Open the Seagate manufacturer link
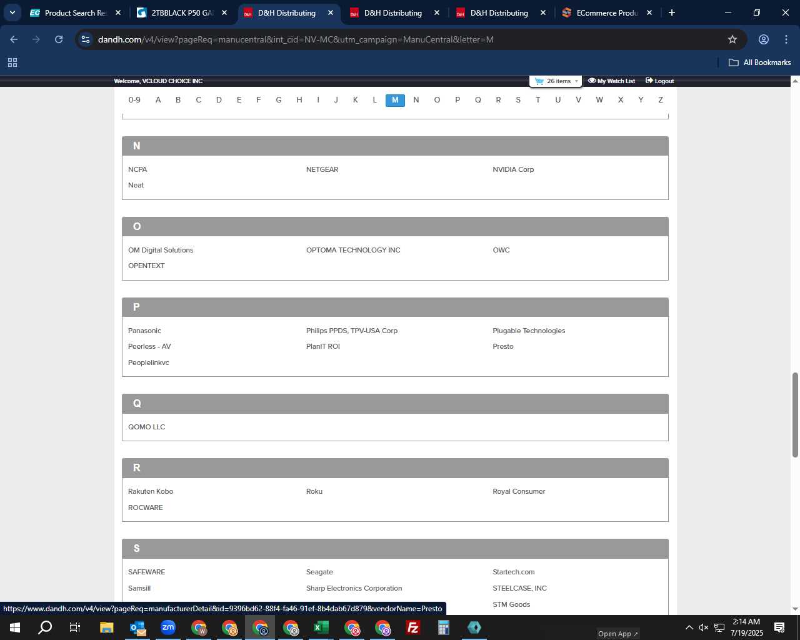This screenshot has width=800, height=640. (319, 572)
